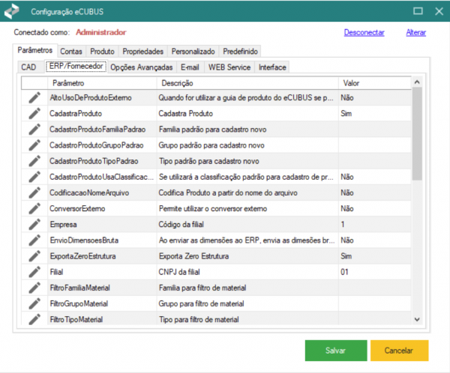Click the scrollbar up arrow
Image resolution: width=450 pixels, height=373 pixels.
(x=417, y=82)
